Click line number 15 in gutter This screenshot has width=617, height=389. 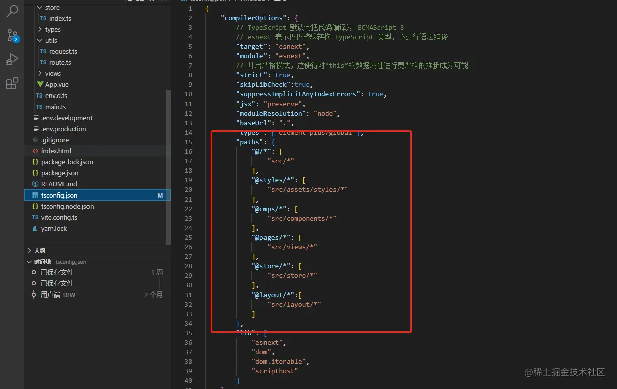(188, 142)
